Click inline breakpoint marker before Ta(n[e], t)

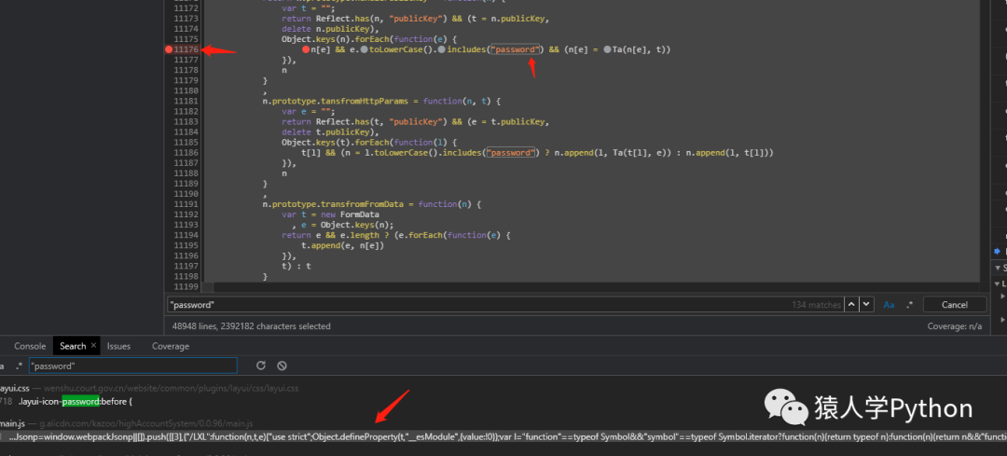(608, 49)
